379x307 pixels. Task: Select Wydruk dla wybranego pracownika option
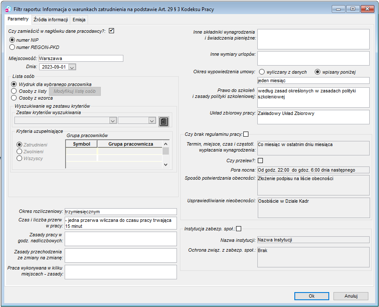click(14, 84)
